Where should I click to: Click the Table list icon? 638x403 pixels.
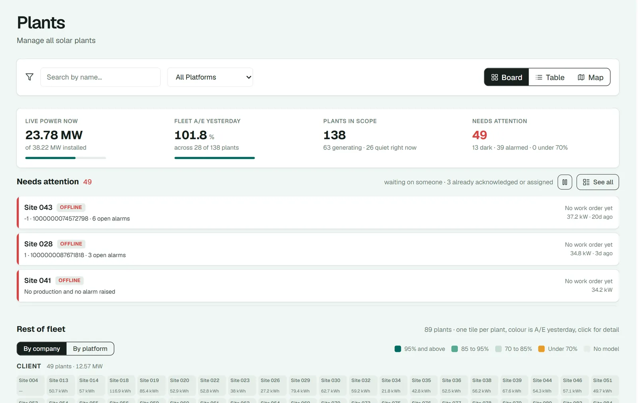[539, 77]
